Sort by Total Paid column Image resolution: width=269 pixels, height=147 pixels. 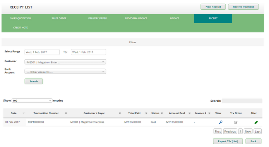pos(146,113)
